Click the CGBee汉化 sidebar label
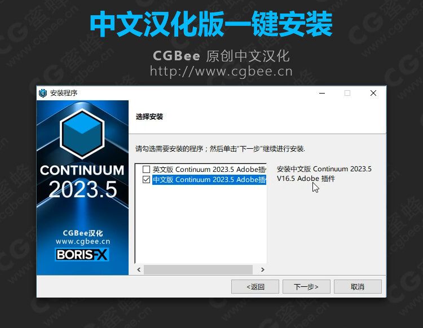Screen dimensions: 423x328 83,233
